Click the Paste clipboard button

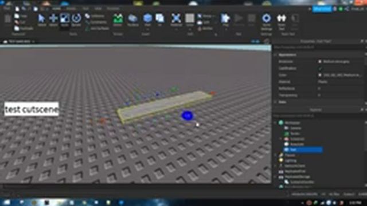point(7,20)
